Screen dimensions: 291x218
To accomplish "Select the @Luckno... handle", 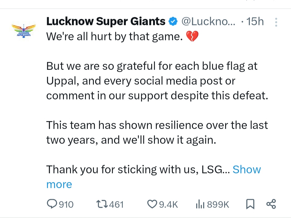I will (209, 22).
